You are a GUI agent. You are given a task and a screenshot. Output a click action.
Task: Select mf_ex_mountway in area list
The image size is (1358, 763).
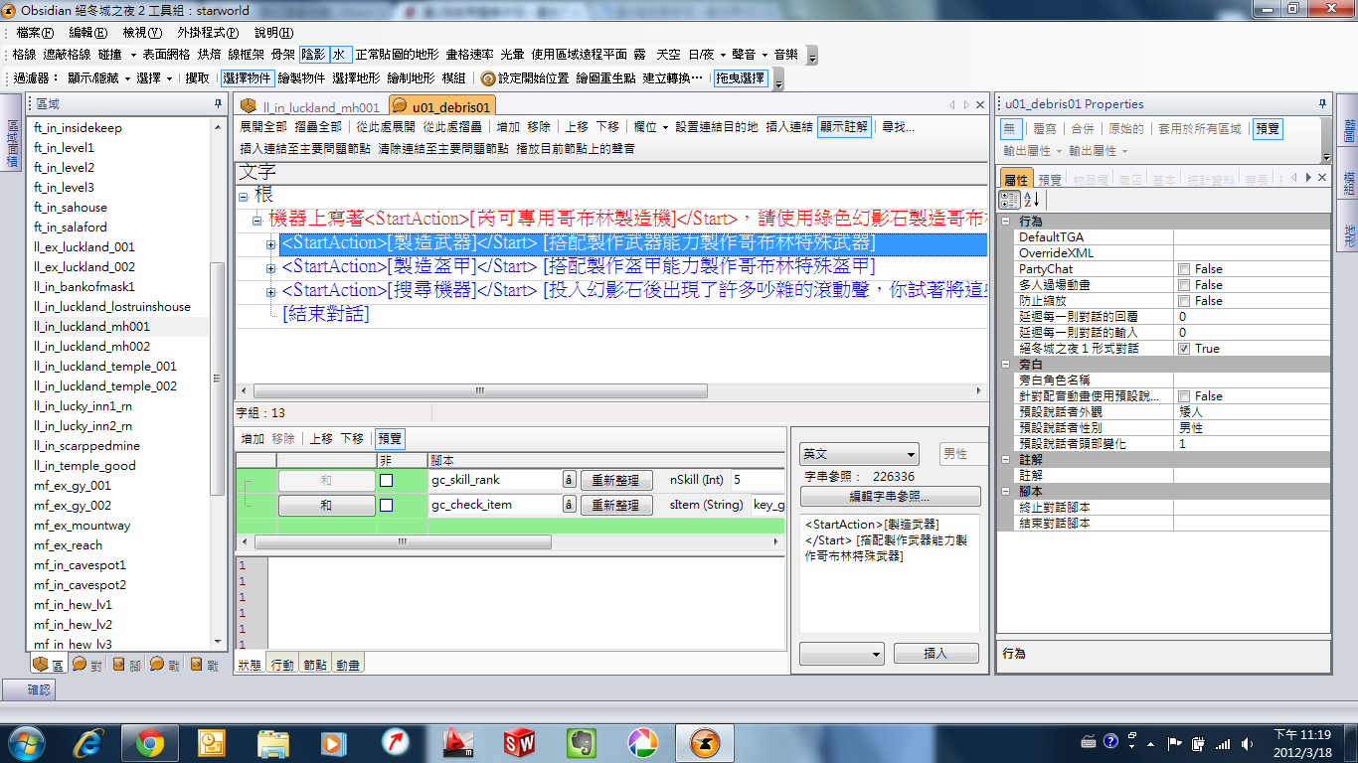point(82,526)
